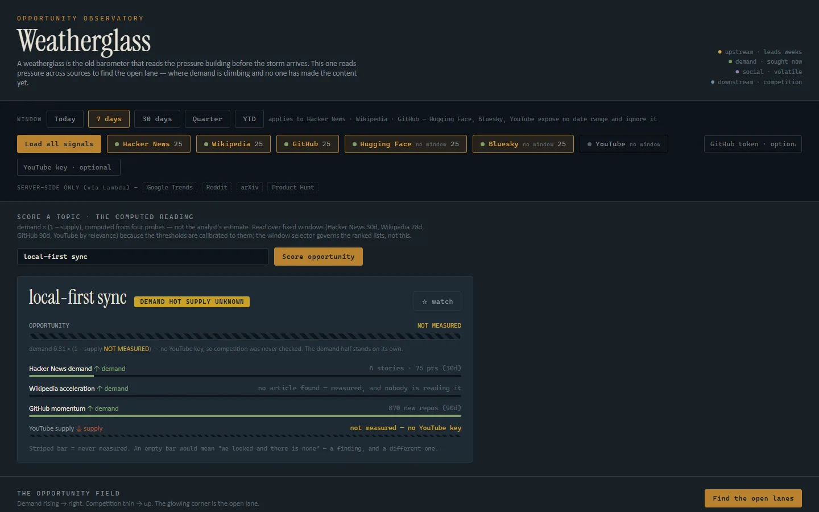This screenshot has width=819, height=512.
Task: Click the local-first sync result heading
Action: click(78, 298)
